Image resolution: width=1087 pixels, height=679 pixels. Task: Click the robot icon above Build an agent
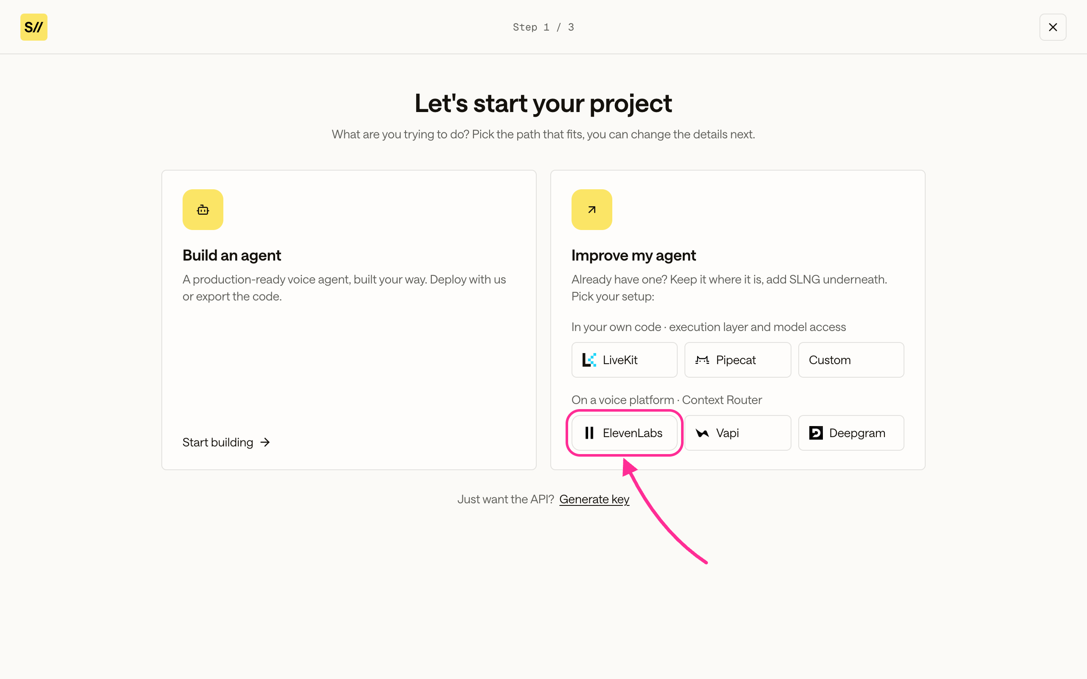coord(203,210)
